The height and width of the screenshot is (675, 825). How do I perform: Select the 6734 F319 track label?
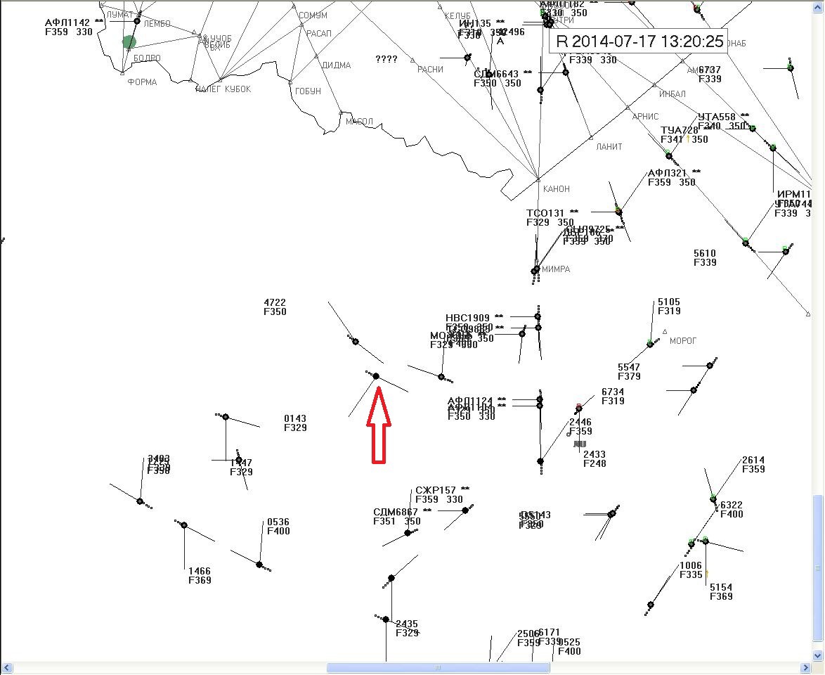(613, 397)
